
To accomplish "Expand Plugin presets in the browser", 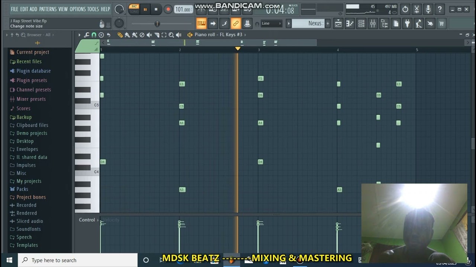I will click(x=32, y=80).
